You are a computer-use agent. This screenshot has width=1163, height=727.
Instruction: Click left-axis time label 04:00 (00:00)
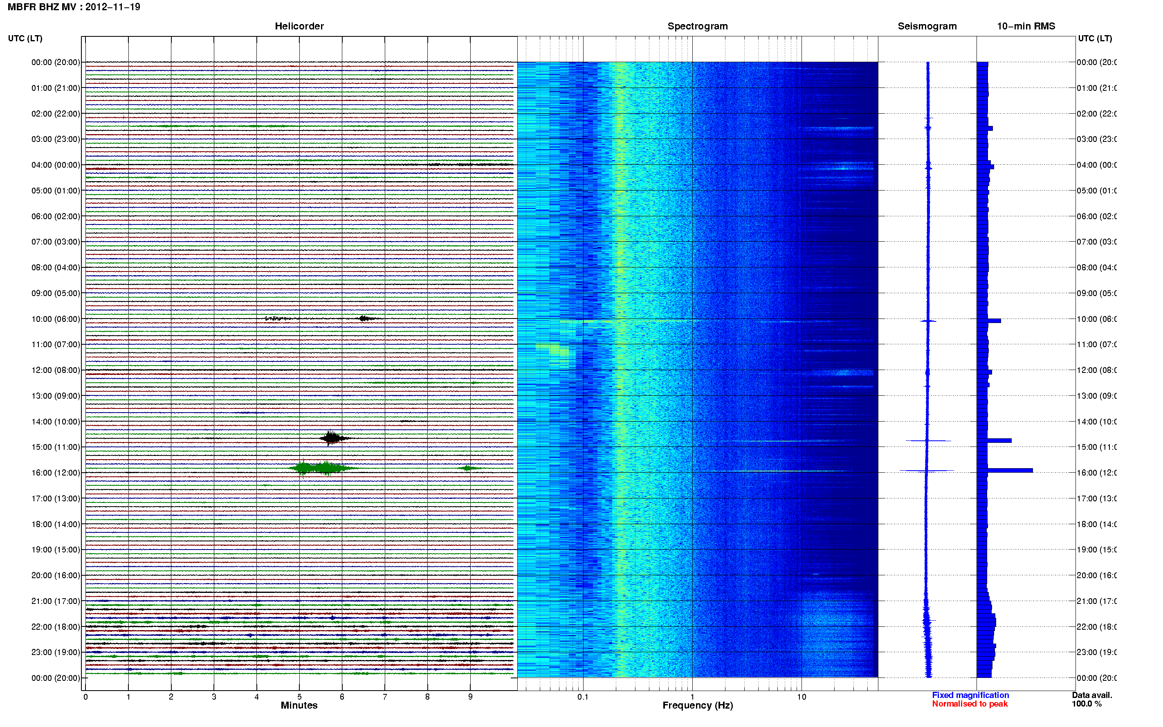coord(56,165)
